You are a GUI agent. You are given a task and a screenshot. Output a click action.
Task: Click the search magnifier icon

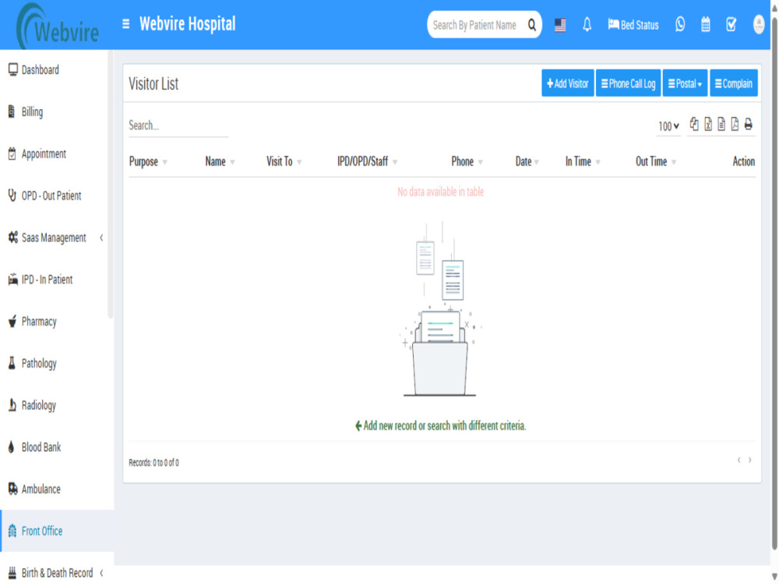[x=531, y=25]
